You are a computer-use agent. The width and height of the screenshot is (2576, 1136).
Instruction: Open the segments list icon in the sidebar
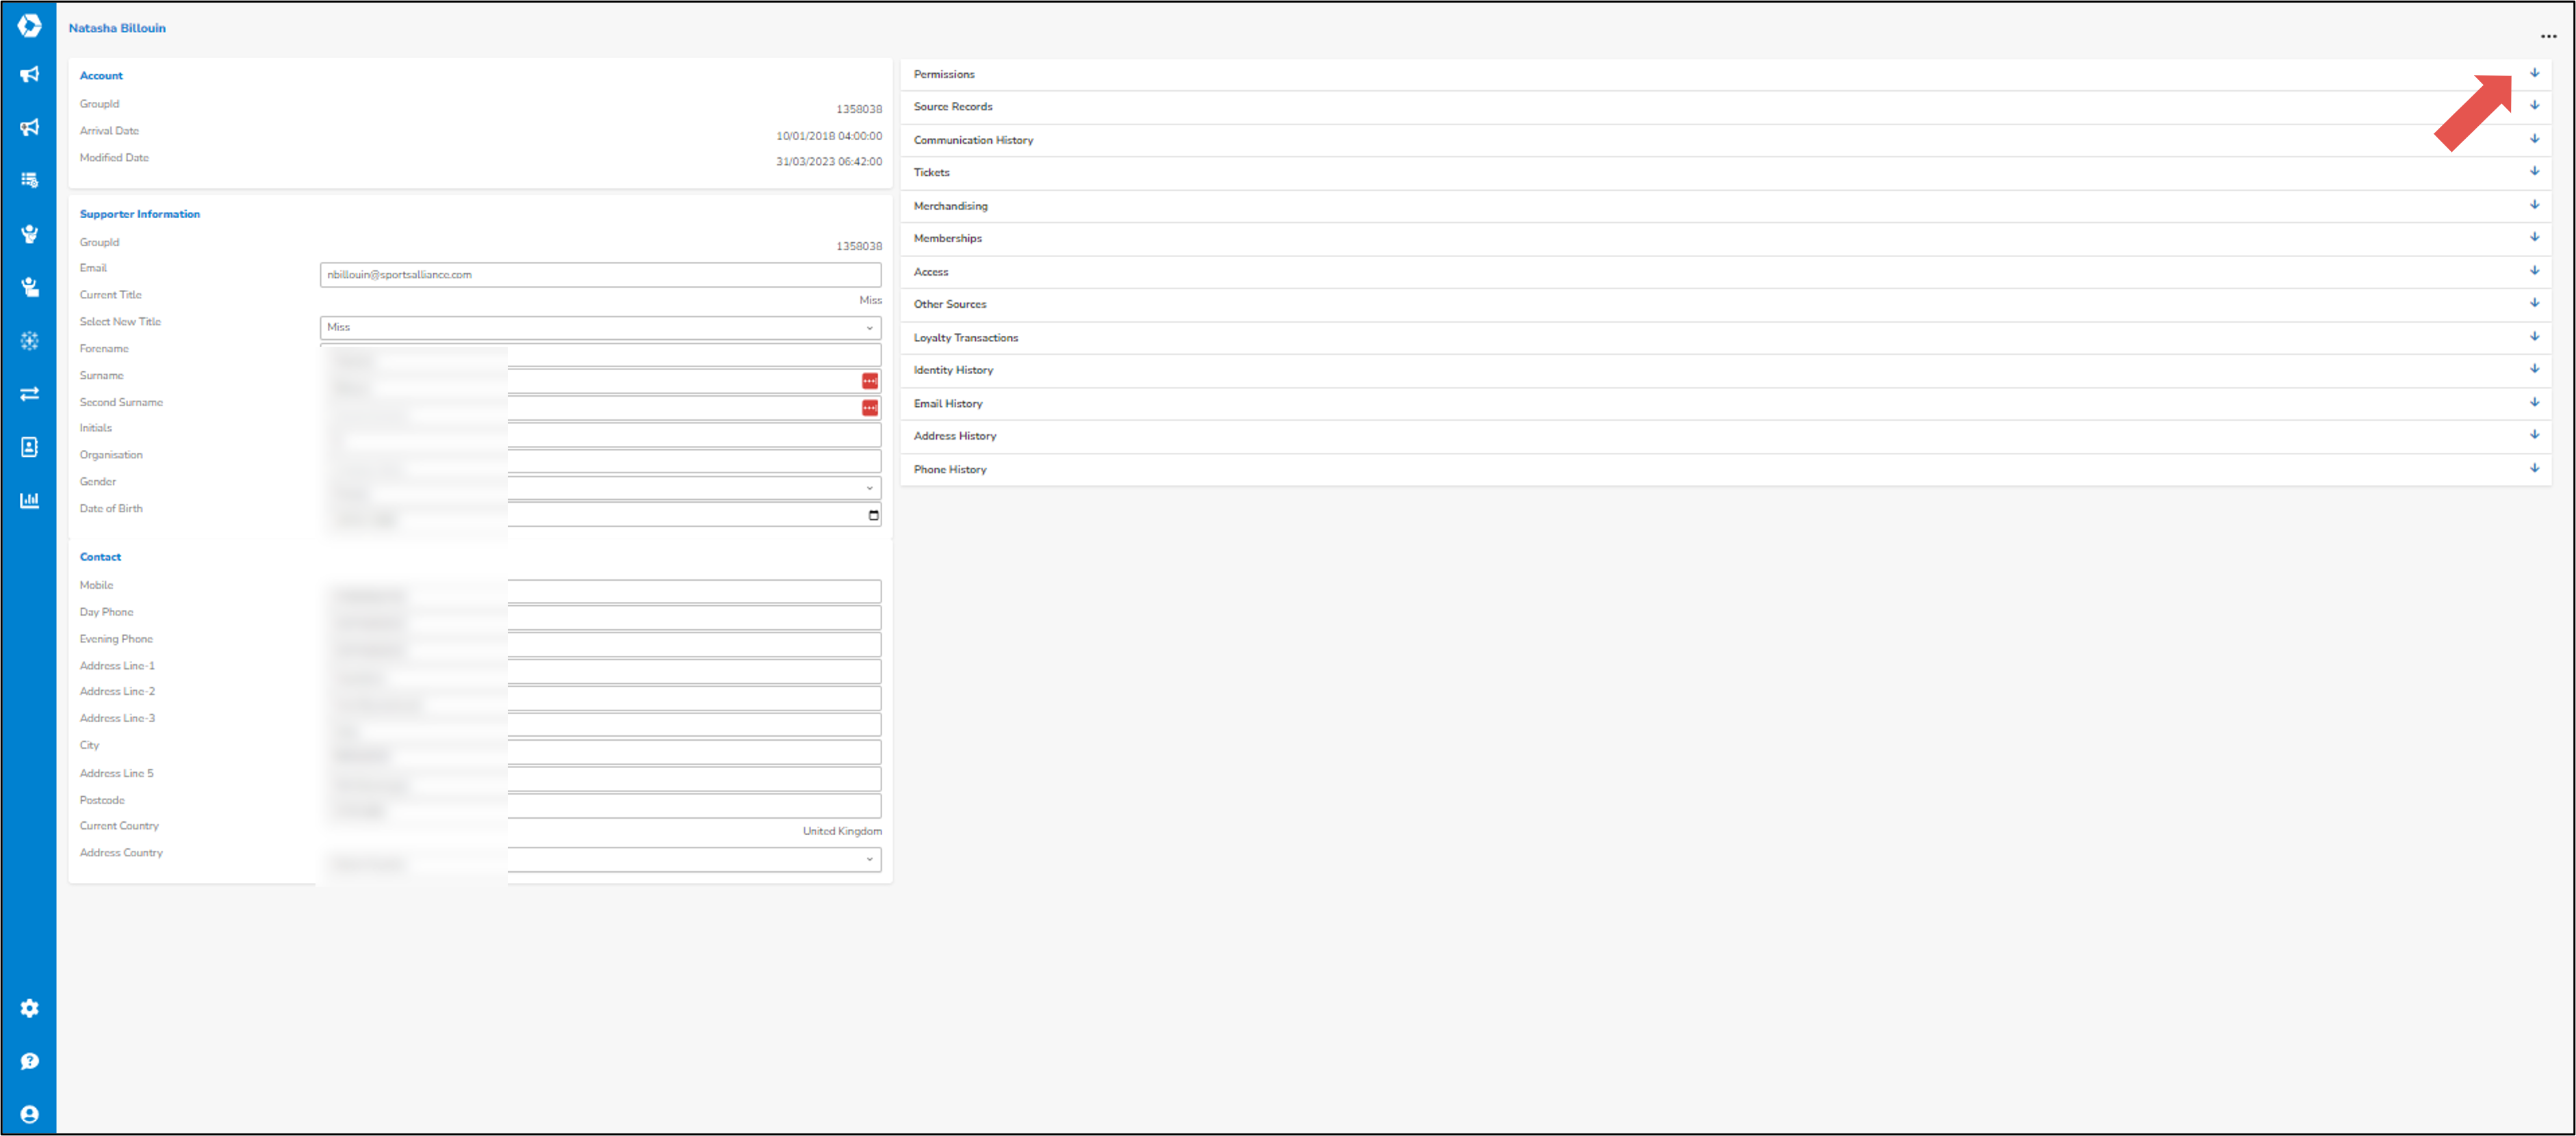tap(29, 180)
